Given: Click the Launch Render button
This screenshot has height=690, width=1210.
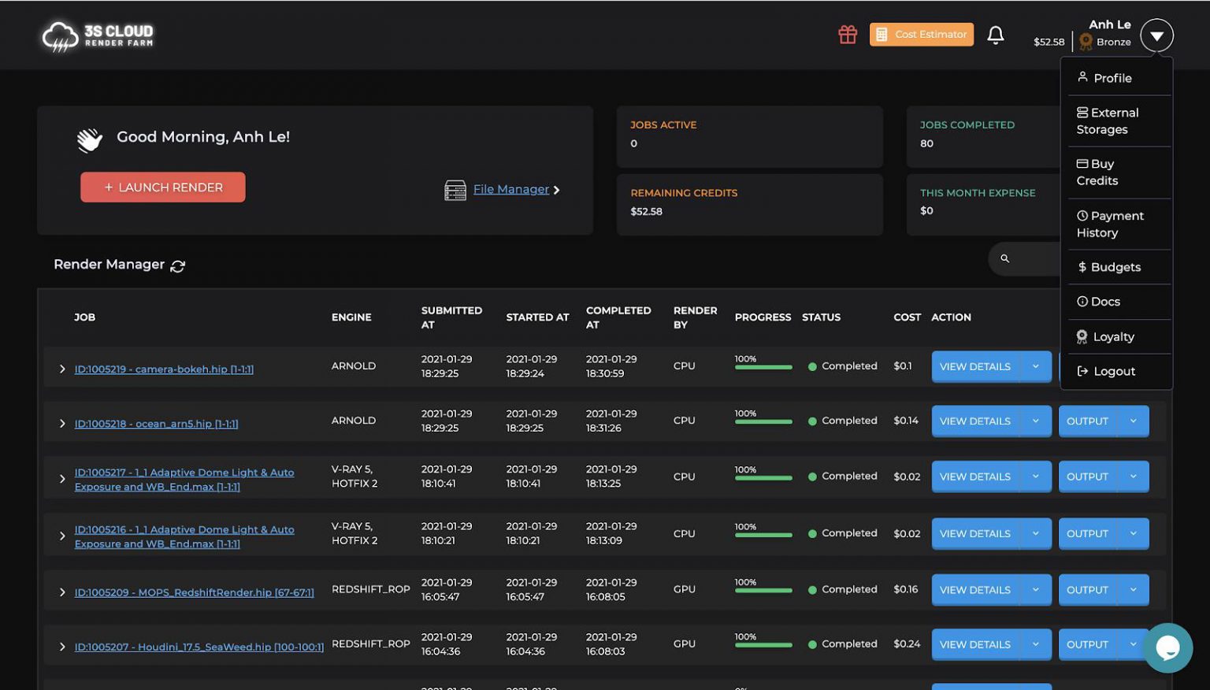Looking at the screenshot, I should coord(163,187).
